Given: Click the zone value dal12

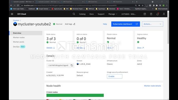Looking at the screenshot, I should click(139, 64).
